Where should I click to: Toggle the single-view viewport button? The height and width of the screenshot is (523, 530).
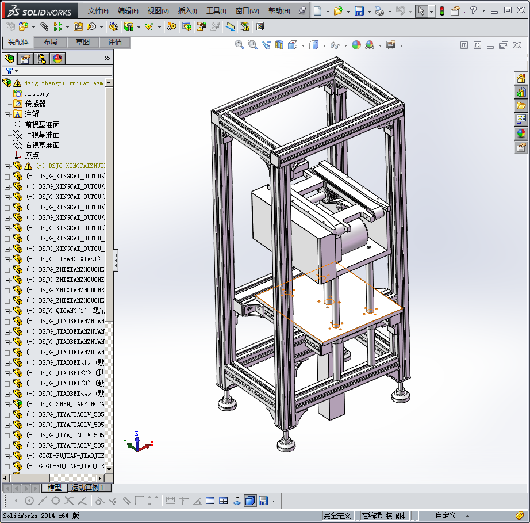click(210, 501)
